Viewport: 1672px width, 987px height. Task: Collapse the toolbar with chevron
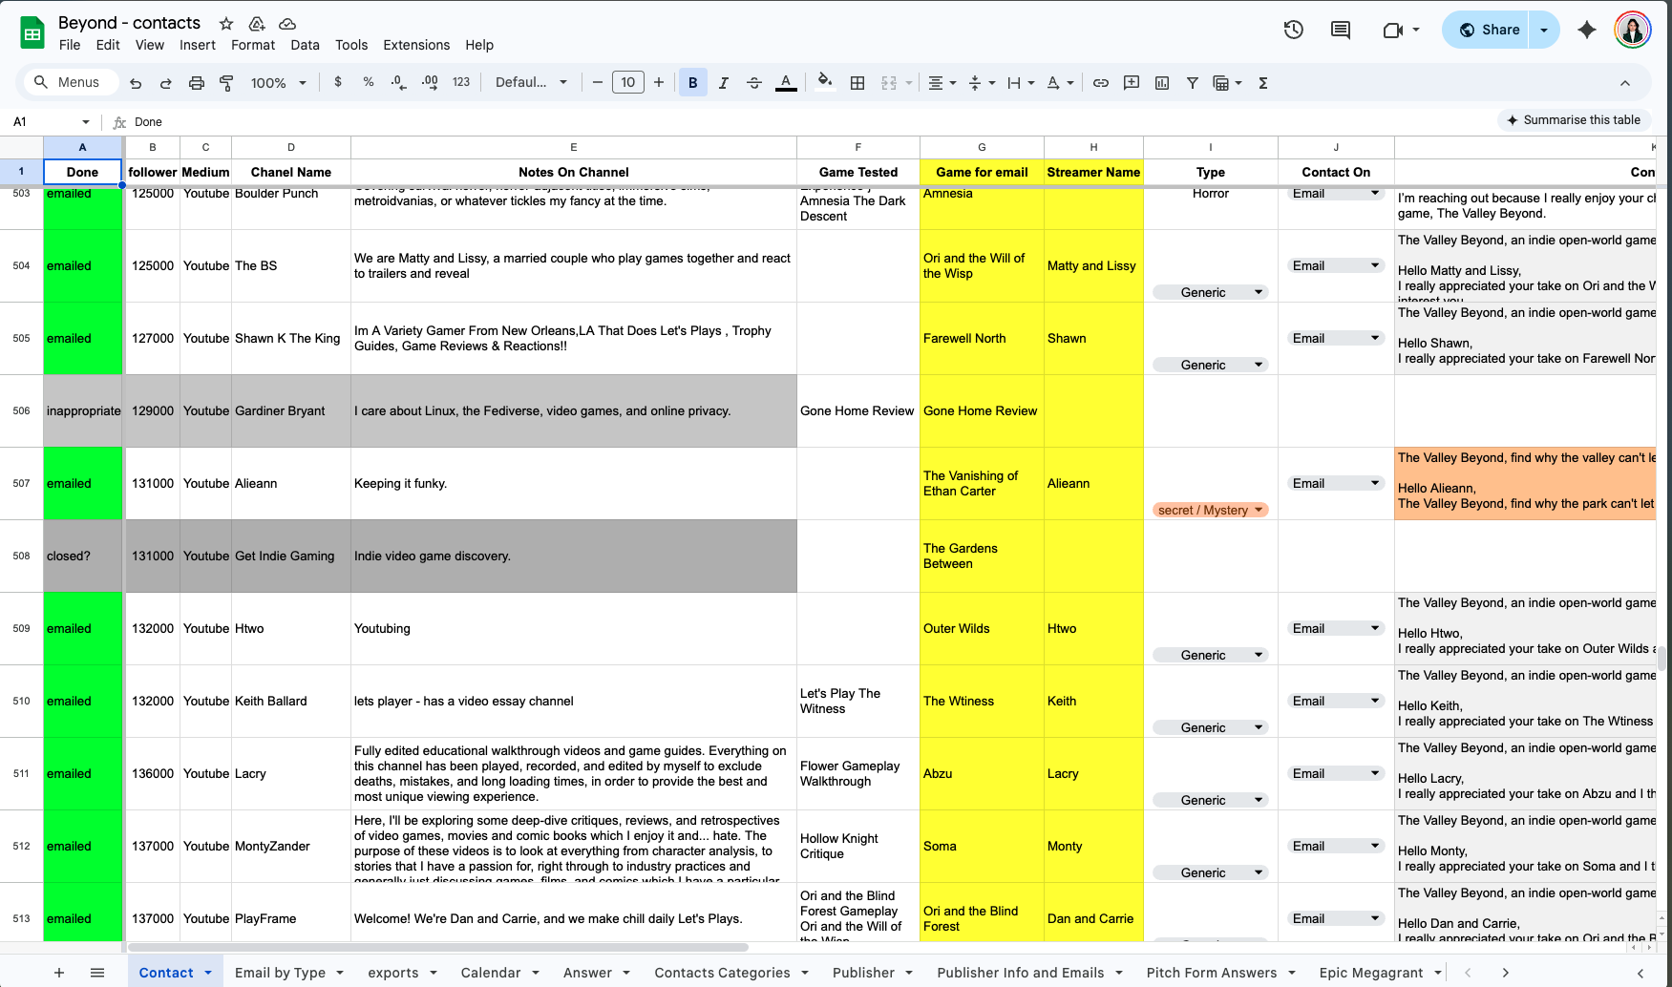pos(1625,83)
